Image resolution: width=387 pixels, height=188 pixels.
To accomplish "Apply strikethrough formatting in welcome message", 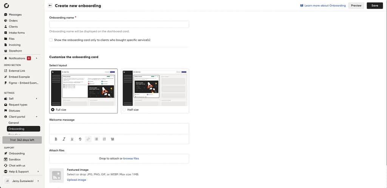I will tap(80, 139).
